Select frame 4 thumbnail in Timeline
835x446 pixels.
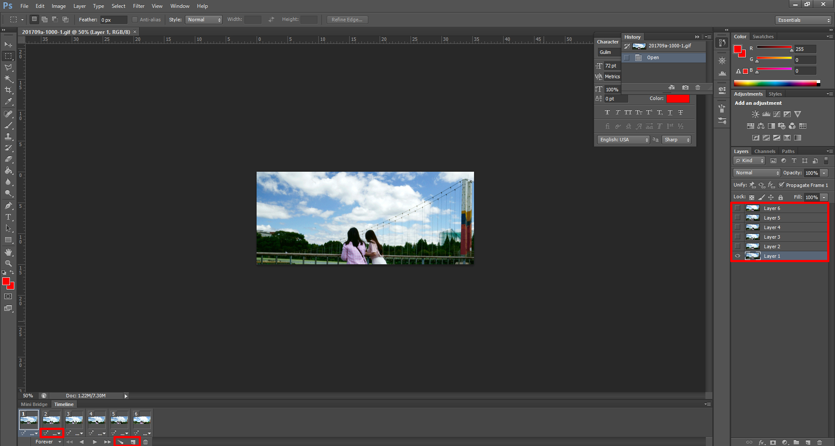click(97, 420)
